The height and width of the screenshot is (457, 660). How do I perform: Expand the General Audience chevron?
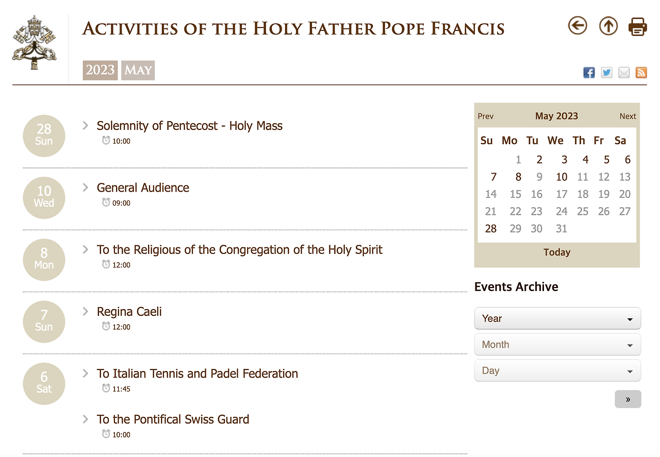point(86,188)
